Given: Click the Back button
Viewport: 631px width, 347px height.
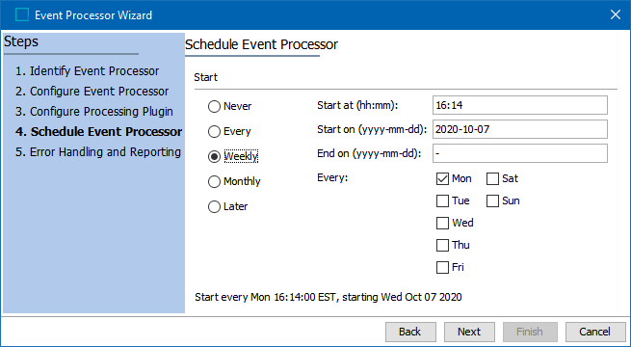Looking at the screenshot, I should pyautogui.click(x=410, y=332).
